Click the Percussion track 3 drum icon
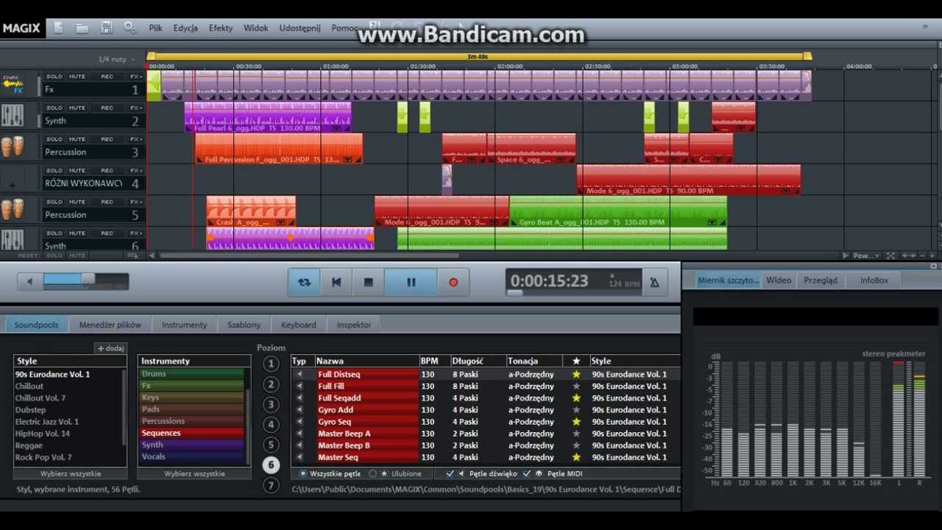Screen dimensions: 942x530 click(x=13, y=146)
